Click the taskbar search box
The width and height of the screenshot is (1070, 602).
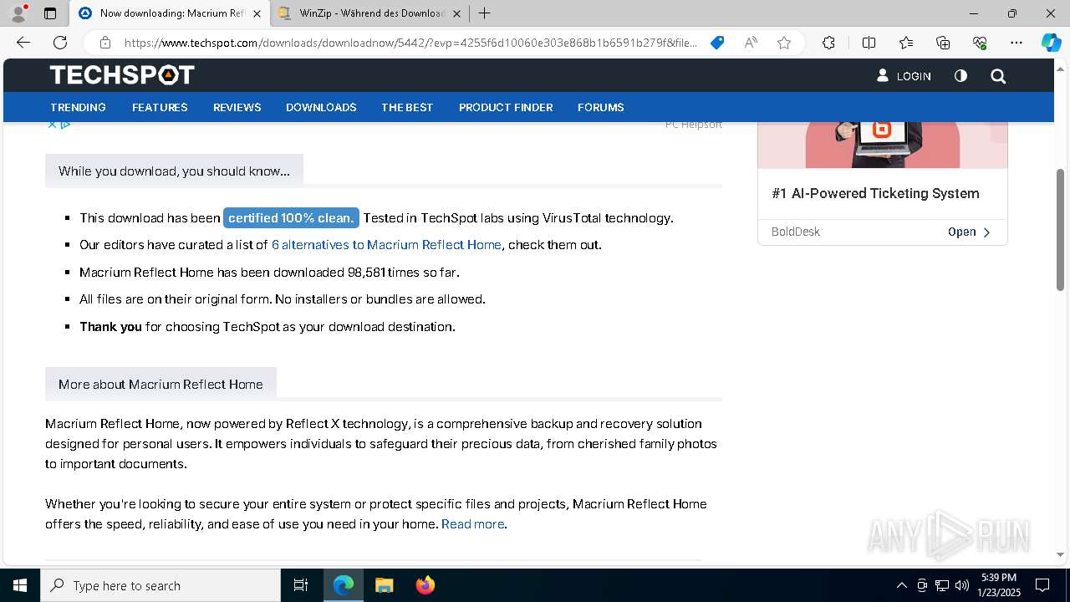pyautogui.click(x=160, y=585)
